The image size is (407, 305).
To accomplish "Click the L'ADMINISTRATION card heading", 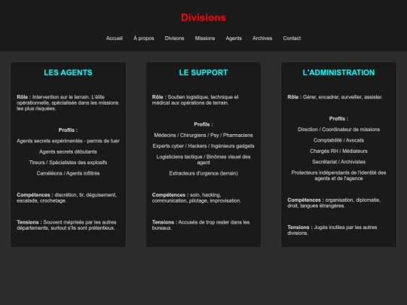I will (338, 72).
